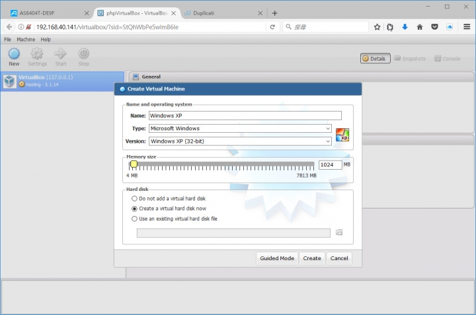Click the page reload icon
476x315 pixels.
[272, 27]
